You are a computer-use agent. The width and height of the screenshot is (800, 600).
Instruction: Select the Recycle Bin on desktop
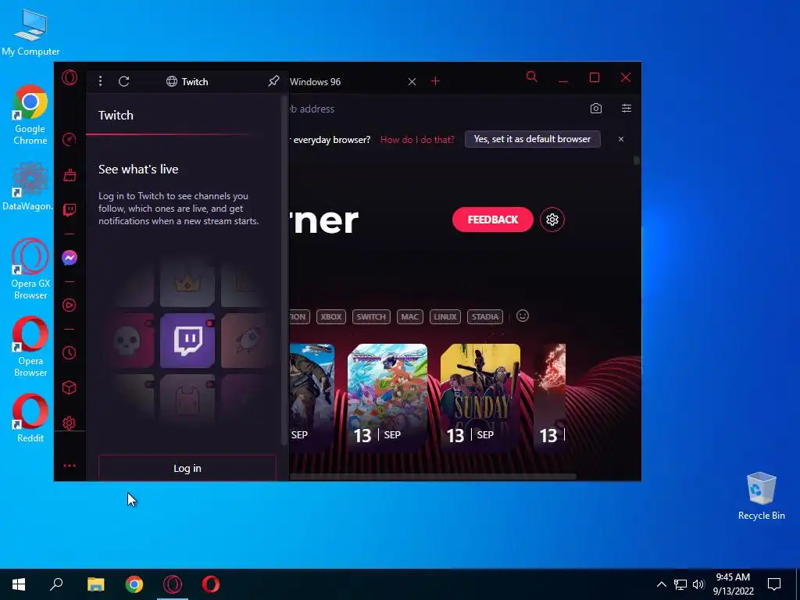761,496
